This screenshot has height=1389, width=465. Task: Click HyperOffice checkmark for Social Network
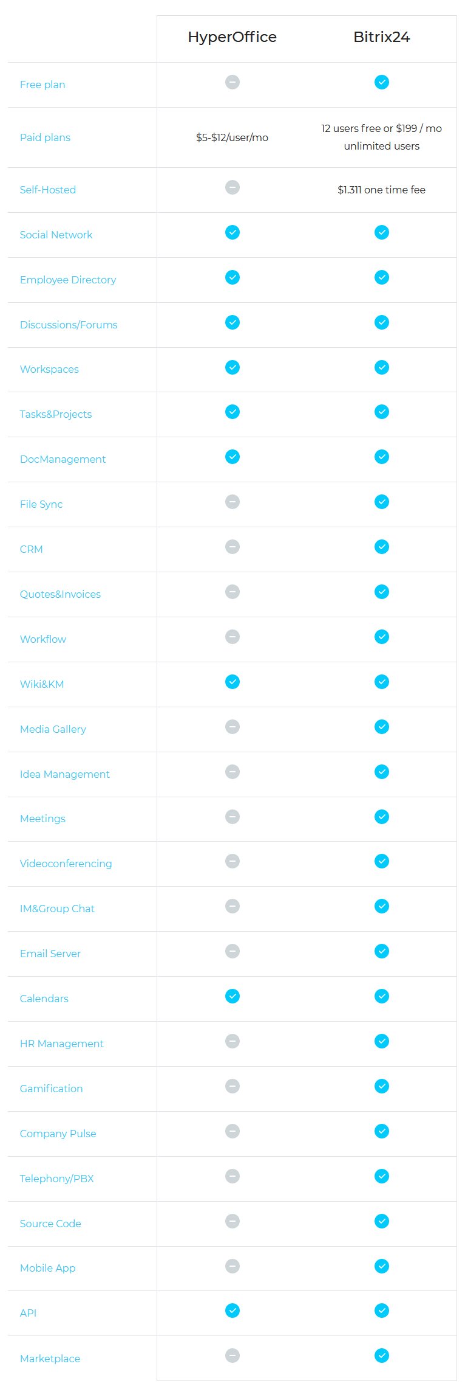point(232,232)
